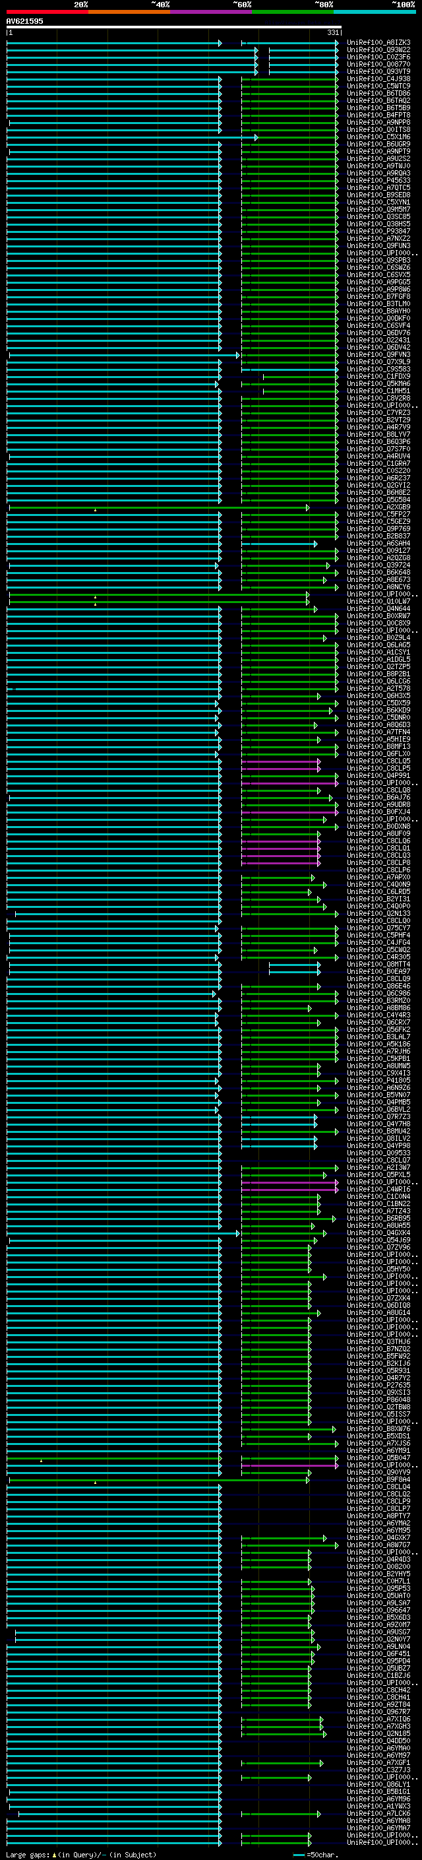Click the hit label UniRef100_A8IZK3
This screenshot has height=1860, width=422.
point(378,43)
